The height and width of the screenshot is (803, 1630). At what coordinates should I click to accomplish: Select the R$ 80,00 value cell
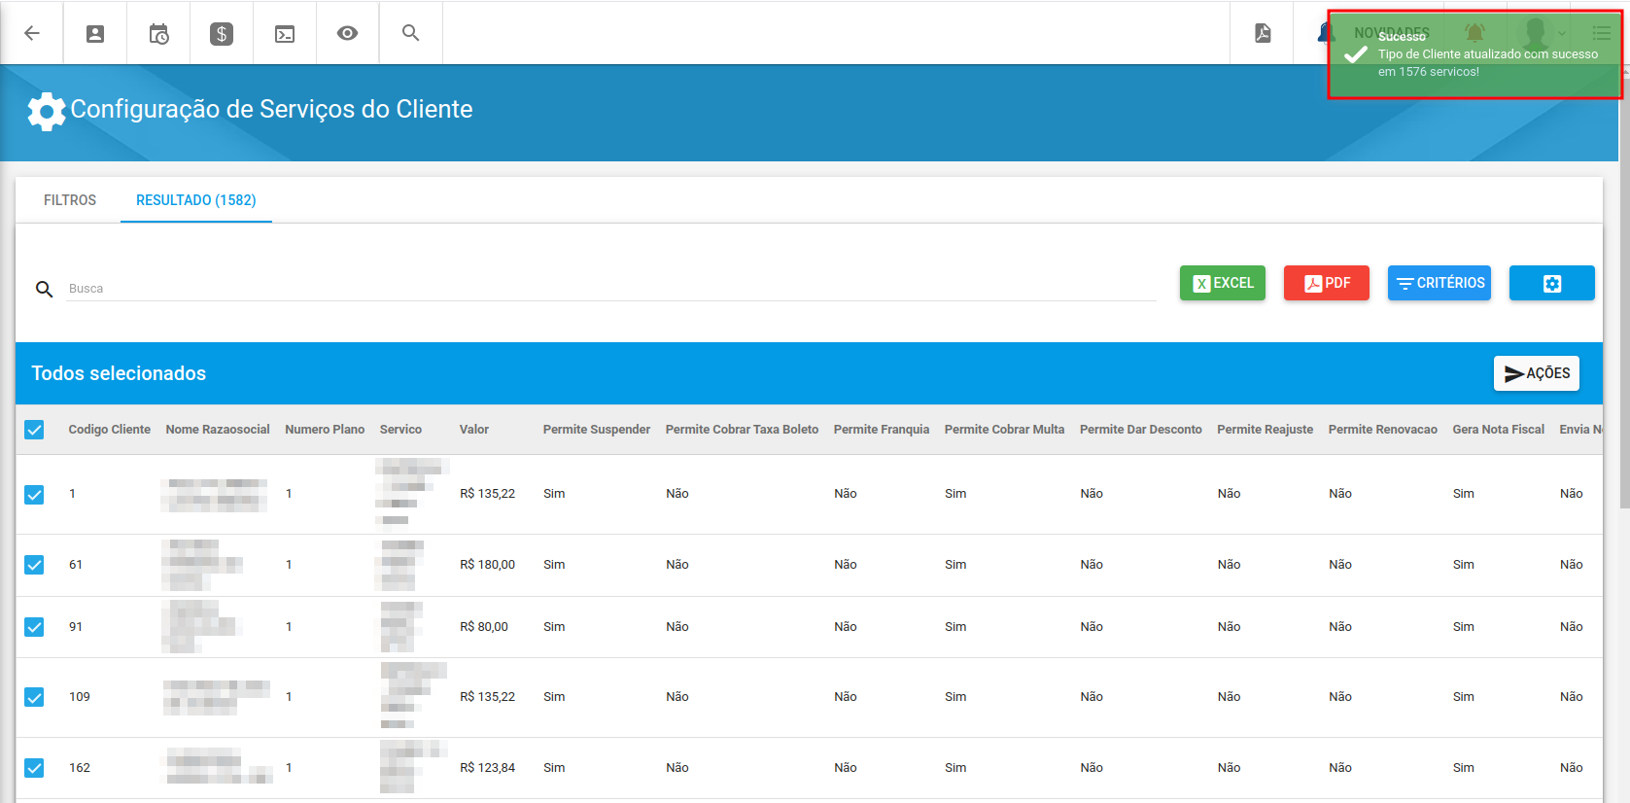coord(484,627)
